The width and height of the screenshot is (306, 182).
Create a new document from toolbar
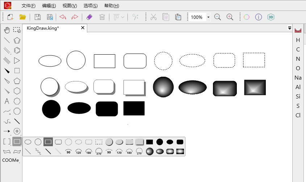pos(11,17)
